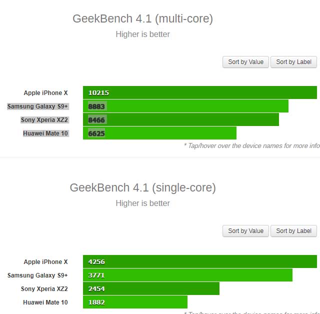Click the 8466 multi-core score bar
Screen dimensions: 320x314
(x=181, y=119)
